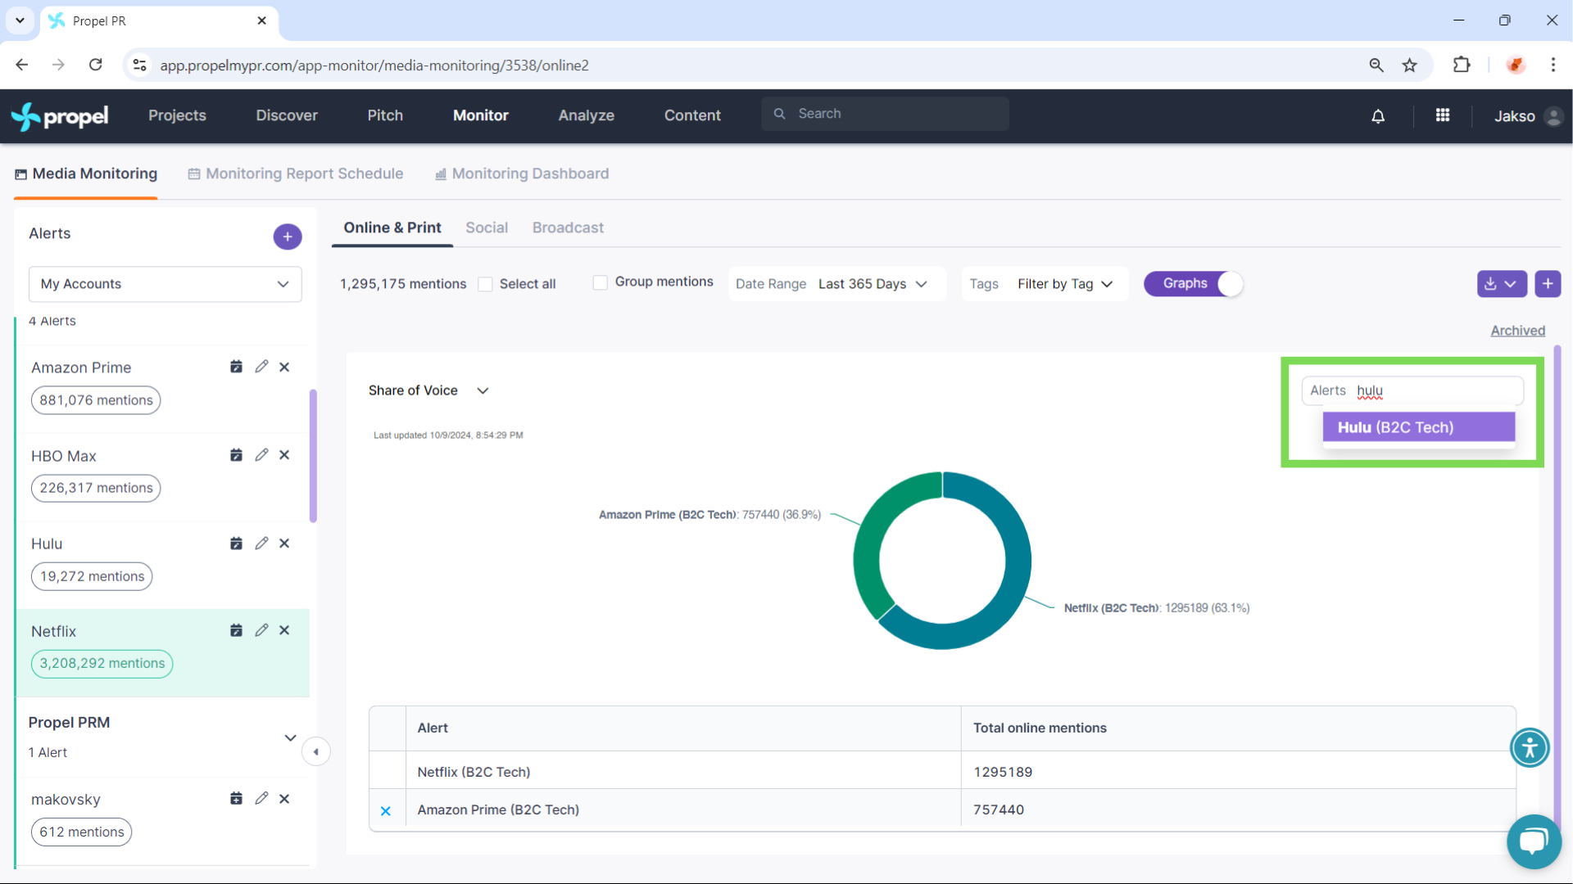1573x884 pixels.
Task: Open the My Accounts dropdown
Action: pos(165,284)
